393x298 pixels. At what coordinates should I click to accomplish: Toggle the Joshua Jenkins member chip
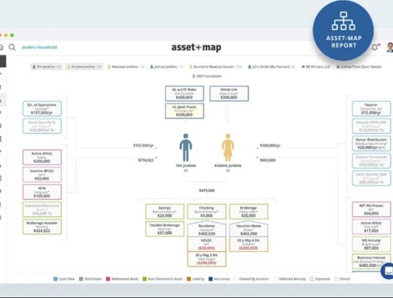click(x=167, y=67)
